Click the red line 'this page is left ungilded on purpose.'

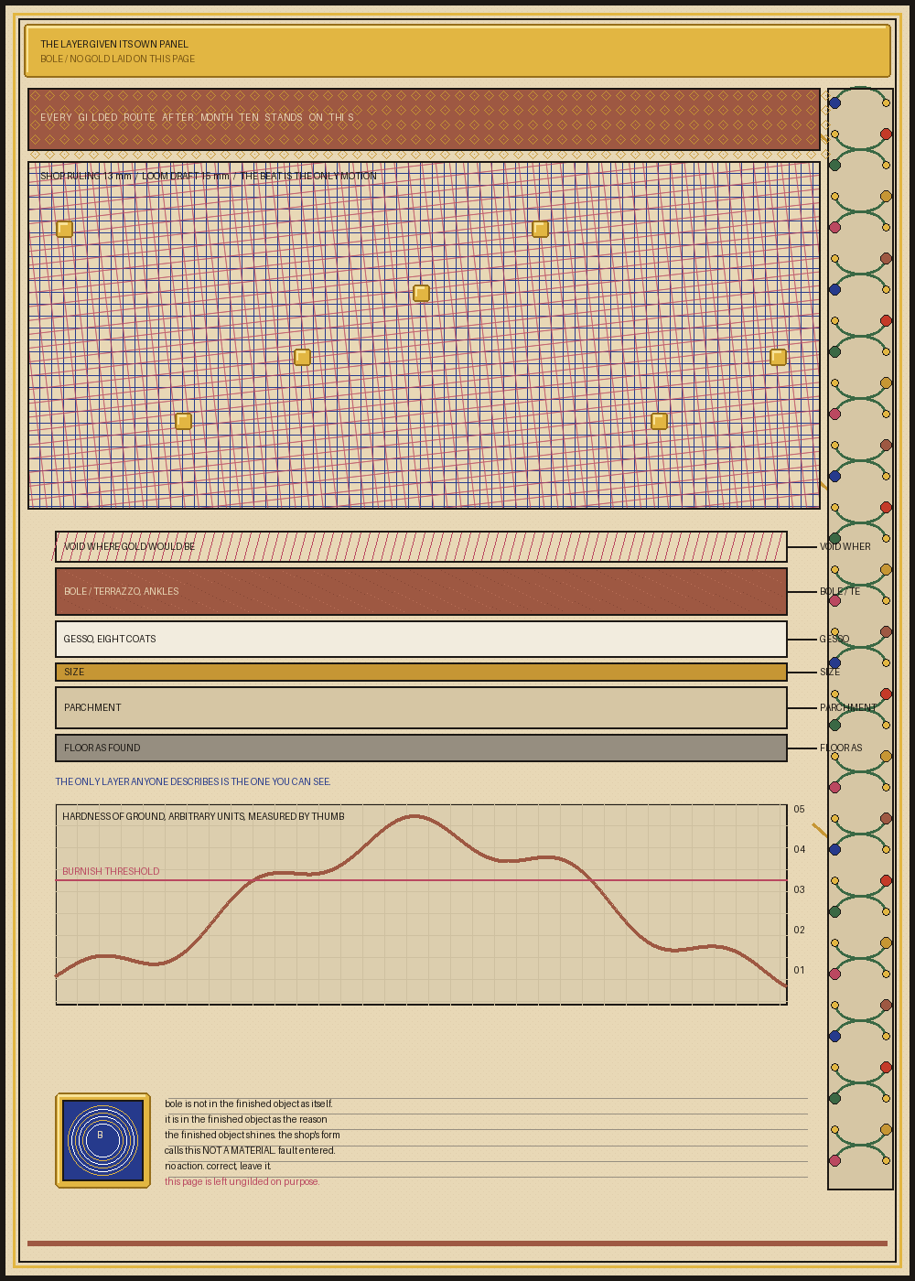pyautogui.click(x=242, y=1181)
